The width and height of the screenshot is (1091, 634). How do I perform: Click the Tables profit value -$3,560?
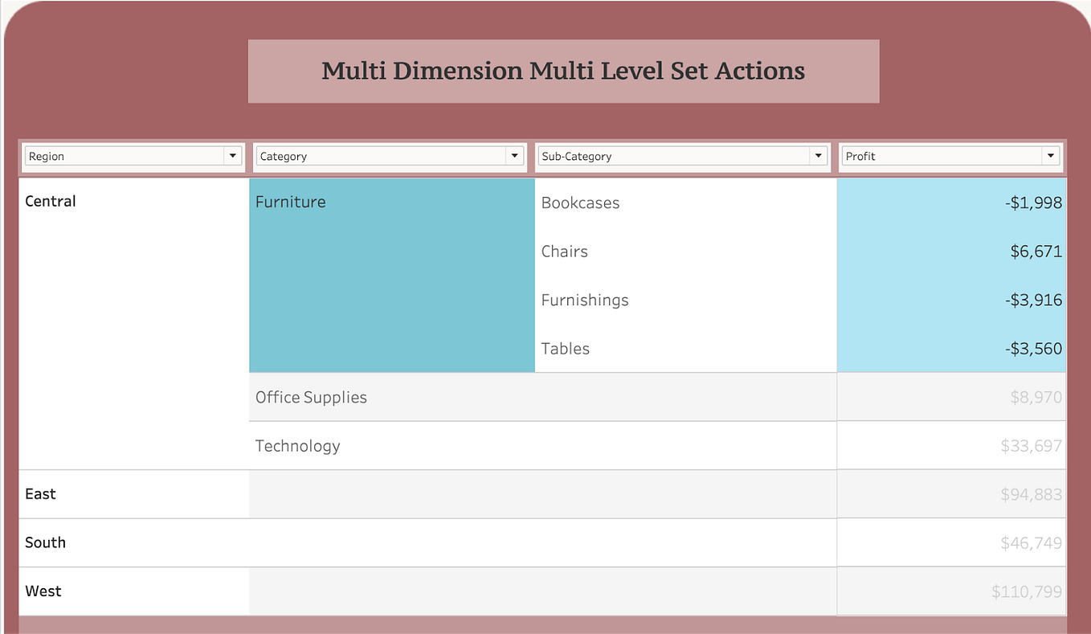[1033, 348]
